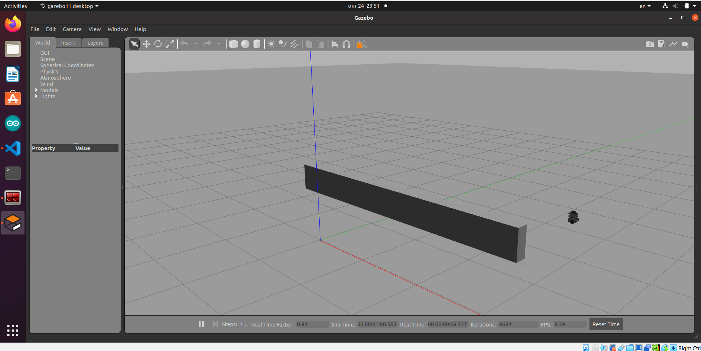This screenshot has height=351, width=701.
Task: Insert a box shape
Action: pos(233,44)
